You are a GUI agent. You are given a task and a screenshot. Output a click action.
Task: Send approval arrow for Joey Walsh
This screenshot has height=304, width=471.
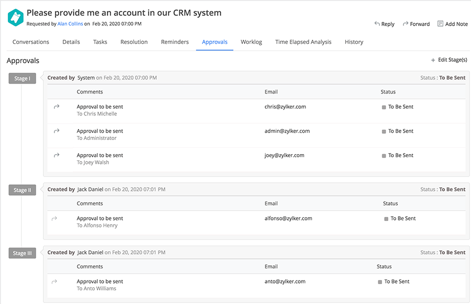[57, 155]
